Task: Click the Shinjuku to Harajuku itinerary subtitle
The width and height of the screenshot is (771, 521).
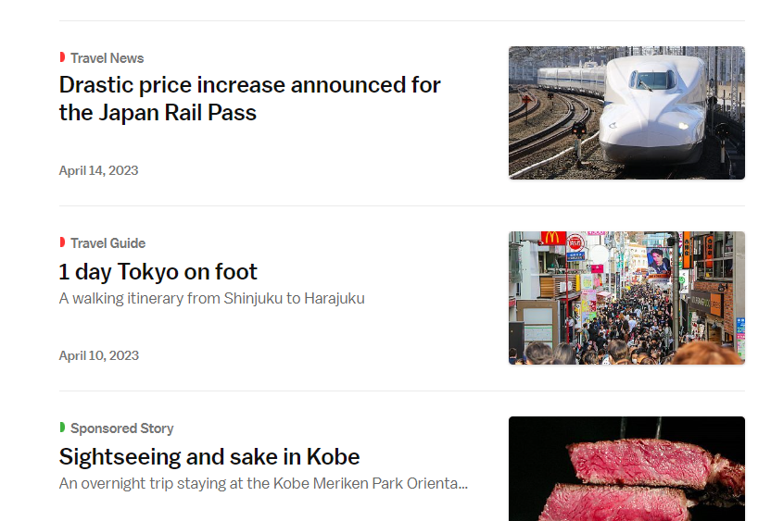Action: tap(211, 299)
